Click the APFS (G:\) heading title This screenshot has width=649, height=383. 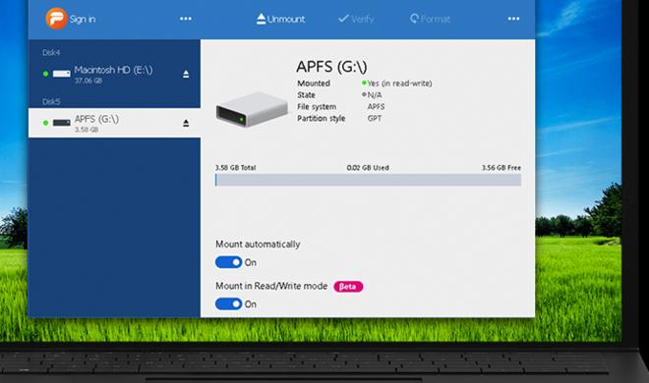(x=331, y=67)
